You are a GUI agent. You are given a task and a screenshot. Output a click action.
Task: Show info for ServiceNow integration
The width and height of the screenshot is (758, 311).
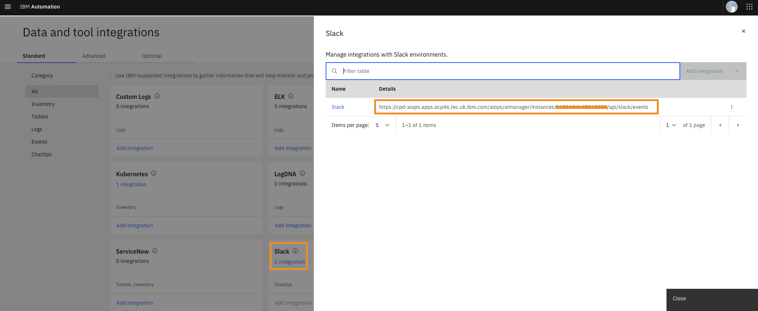click(x=155, y=251)
